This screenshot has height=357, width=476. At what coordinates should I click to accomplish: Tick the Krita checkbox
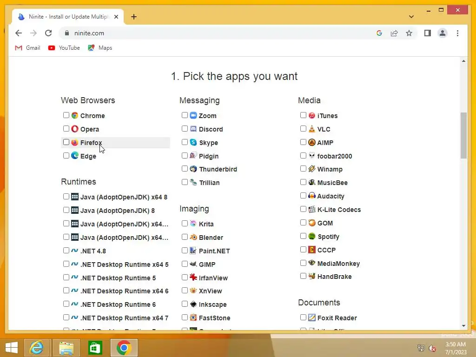(185, 224)
